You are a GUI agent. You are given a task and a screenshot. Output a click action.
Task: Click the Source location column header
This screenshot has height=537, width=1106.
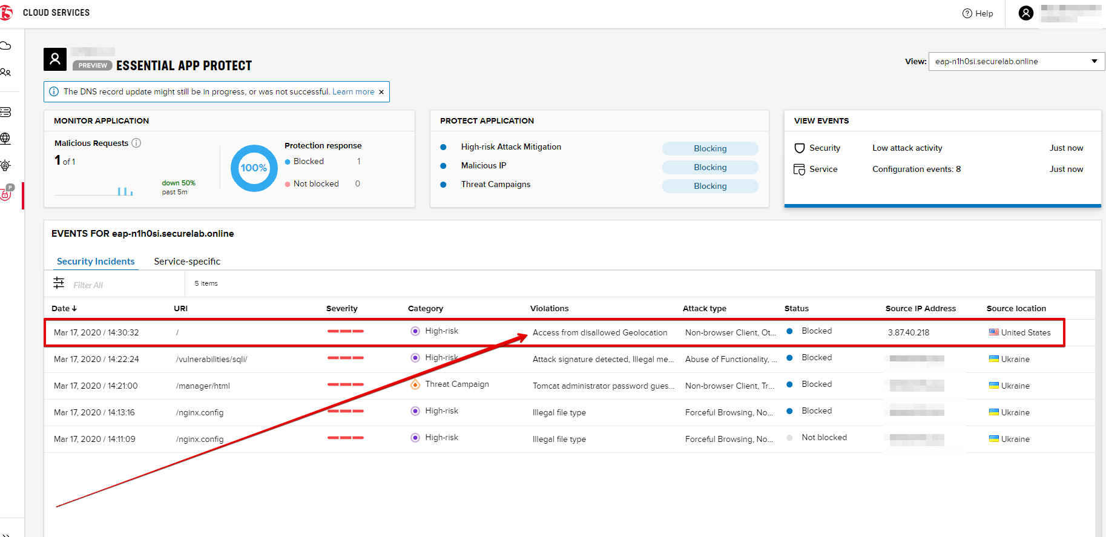point(1016,308)
